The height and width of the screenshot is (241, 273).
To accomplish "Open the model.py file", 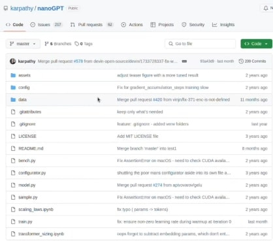I will pyautogui.click(x=27, y=185).
